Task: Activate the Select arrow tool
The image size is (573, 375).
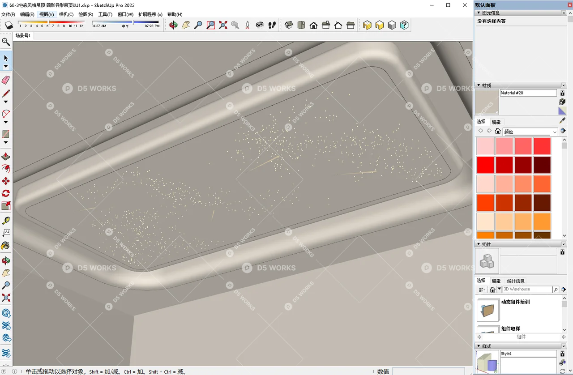Action: click(6, 58)
